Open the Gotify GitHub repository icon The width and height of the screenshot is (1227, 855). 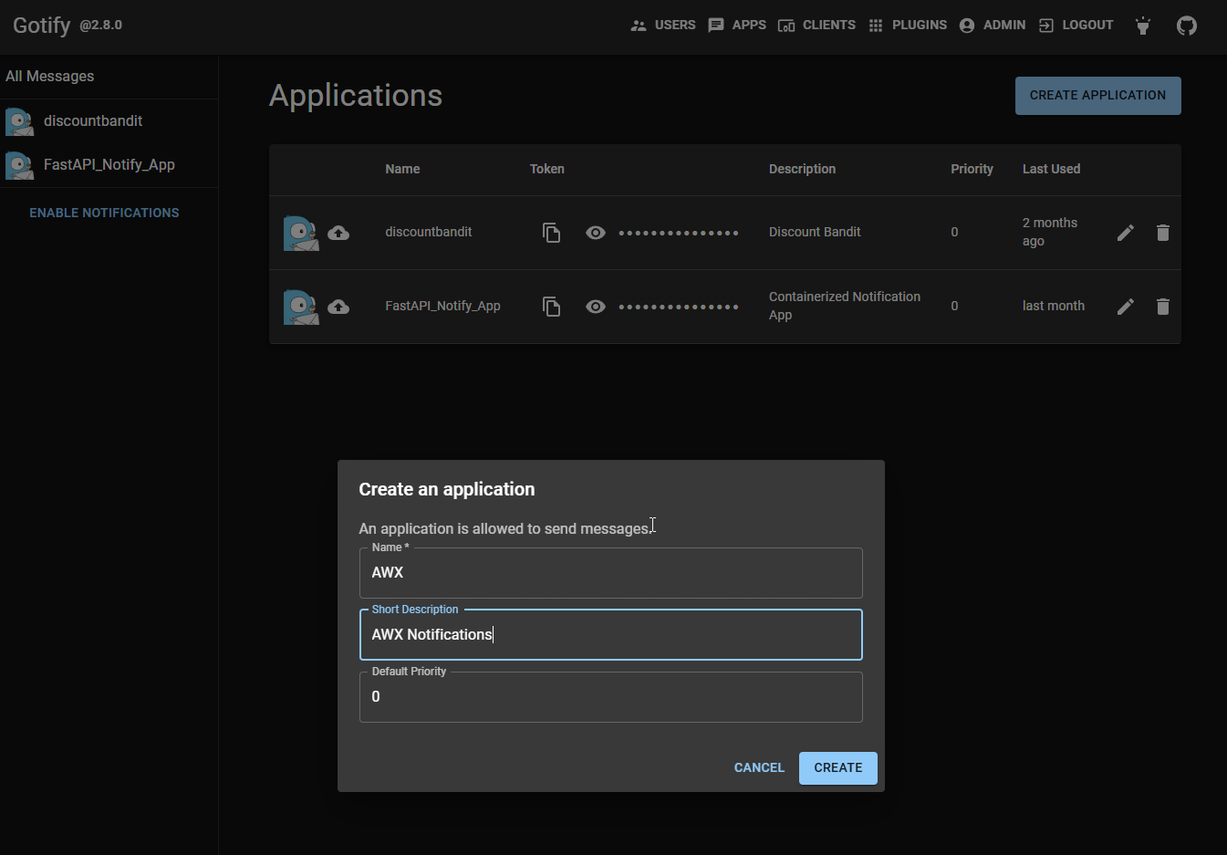[1186, 25]
